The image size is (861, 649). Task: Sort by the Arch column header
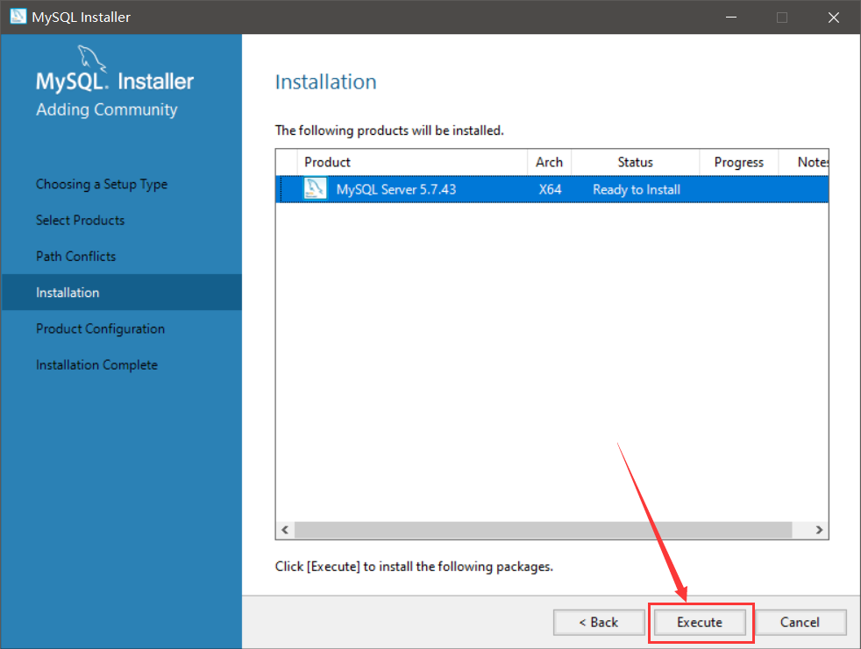[550, 162]
